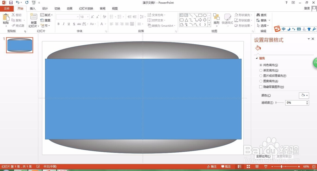Start slideshow from the quick access toolbar
Screen dimensions: 317x171
coord(34,3)
